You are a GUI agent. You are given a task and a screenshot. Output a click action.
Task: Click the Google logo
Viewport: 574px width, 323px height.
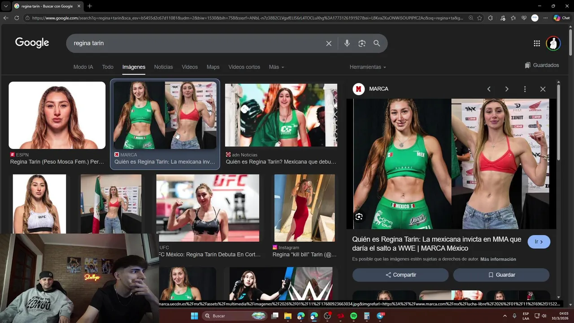(32, 43)
